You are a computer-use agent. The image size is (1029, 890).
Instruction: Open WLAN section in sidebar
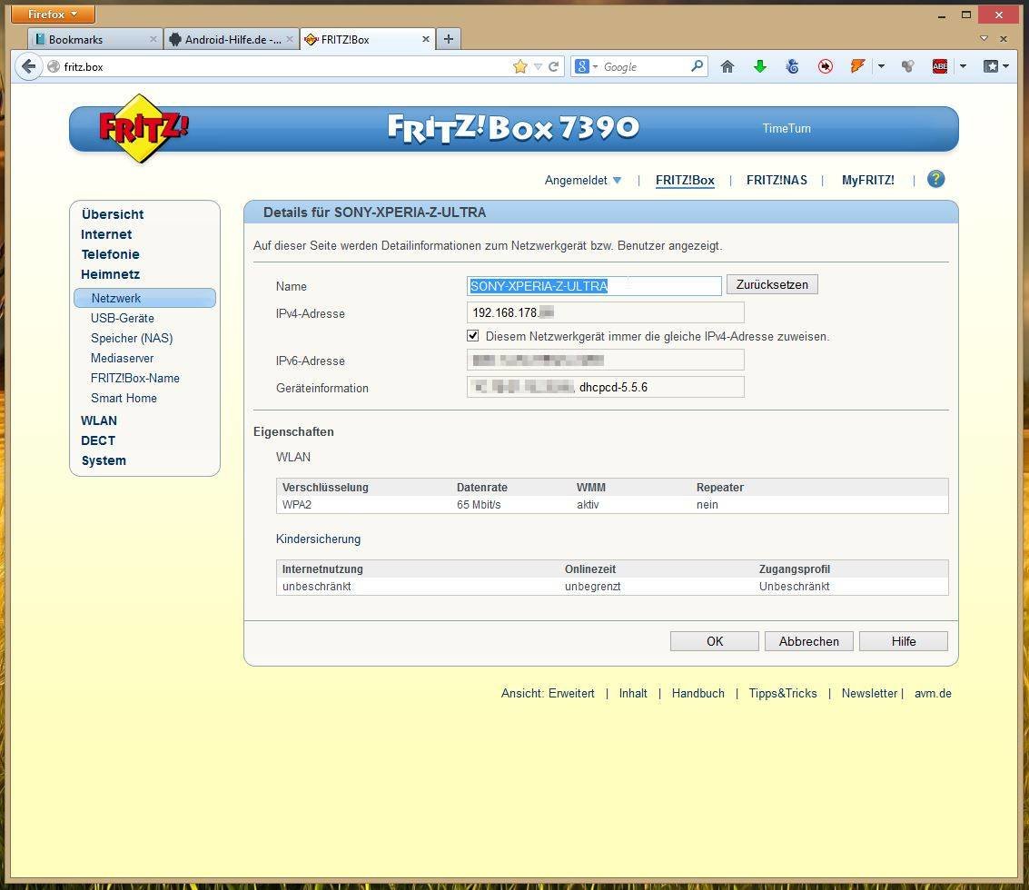[98, 420]
